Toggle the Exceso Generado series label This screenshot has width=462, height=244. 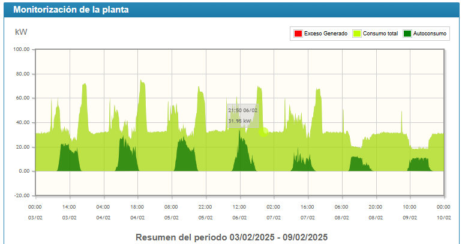pos(325,34)
